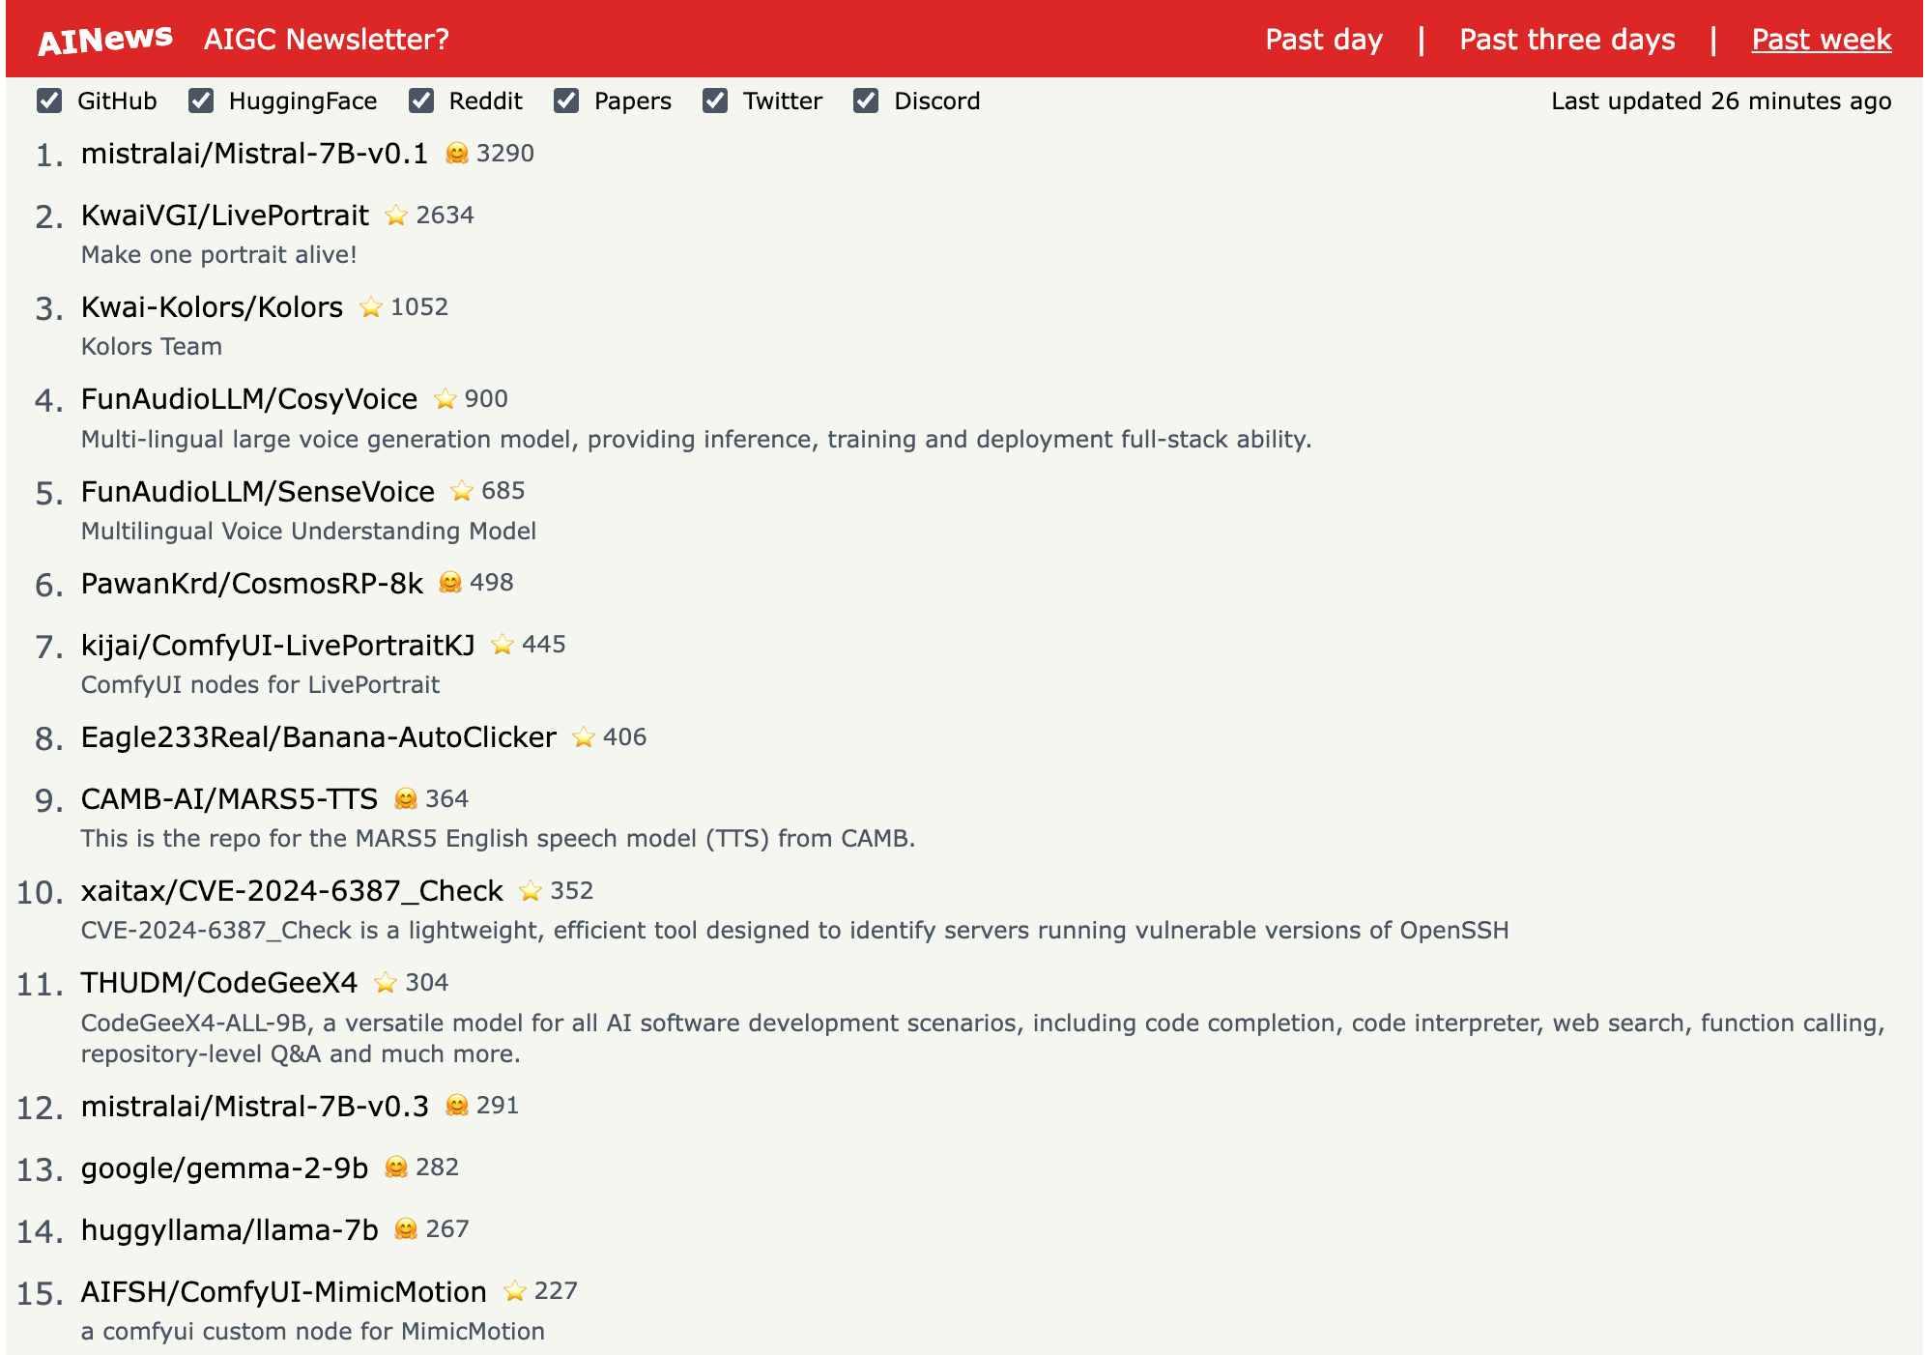Open the AIGC Newsletter link
This screenshot has height=1355, width=1925.
[x=327, y=40]
